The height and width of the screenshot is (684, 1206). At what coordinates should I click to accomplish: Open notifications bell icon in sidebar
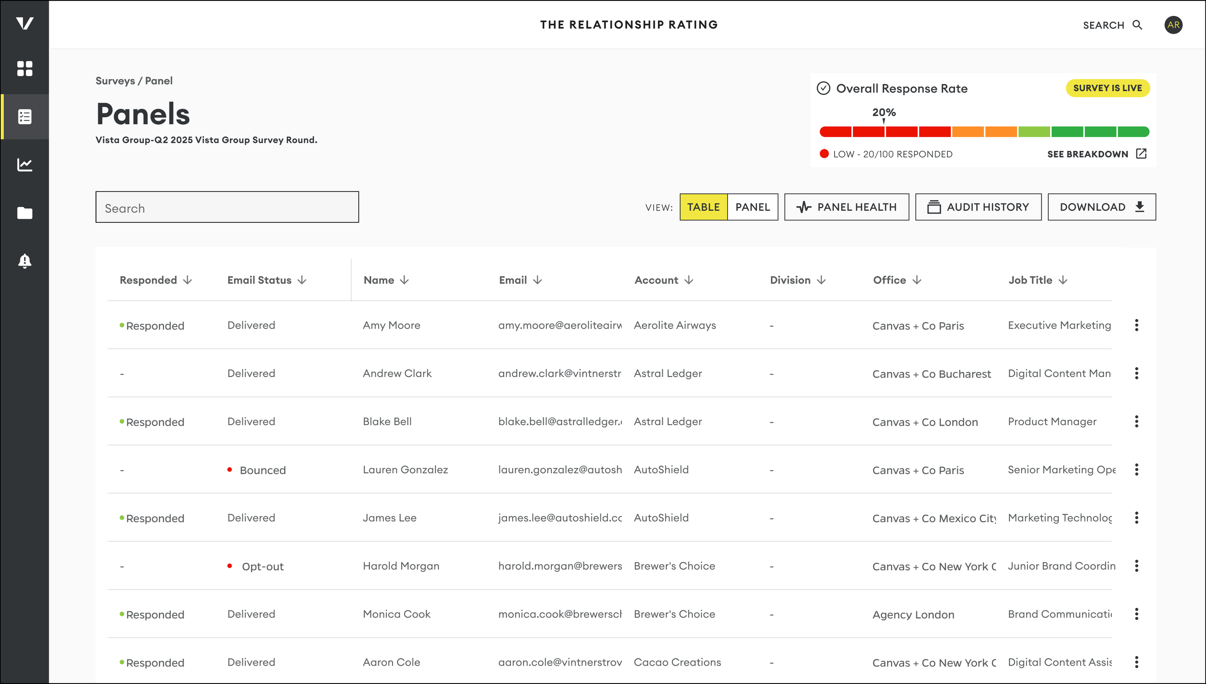25,261
